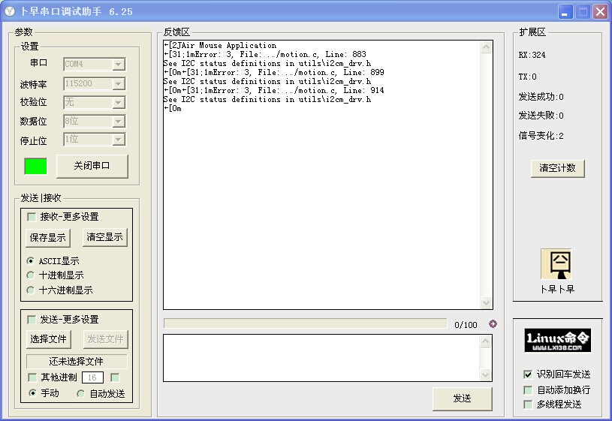Click 保存显示 button
The image size is (612, 421).
tap(48, 238)
